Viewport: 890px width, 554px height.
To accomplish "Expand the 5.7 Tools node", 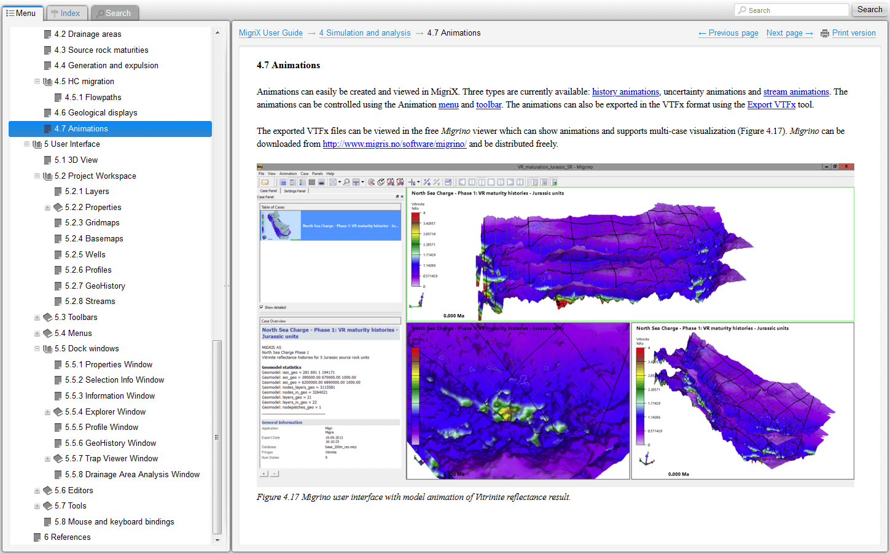I will 37,506.
